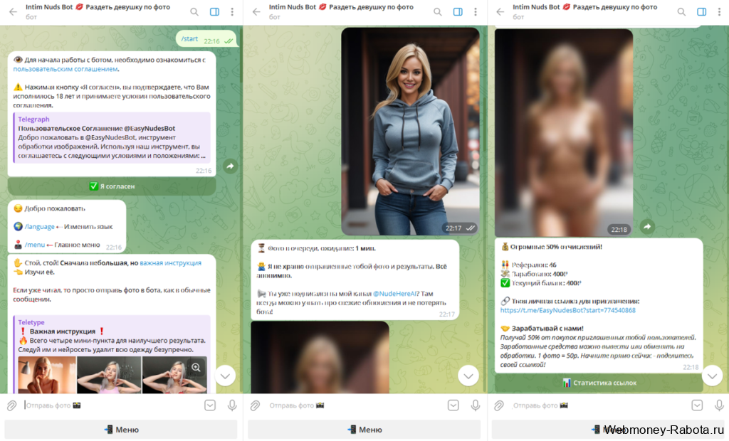Open the 'важная инструкция' link

tap(171, 262)
